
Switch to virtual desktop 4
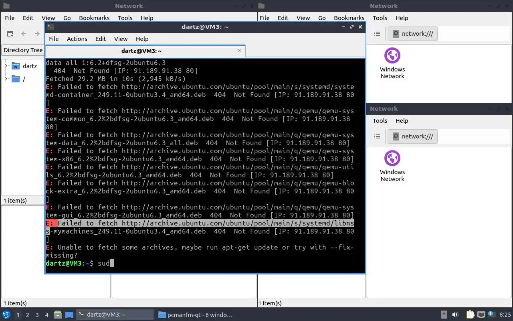(x=46, y=315)
